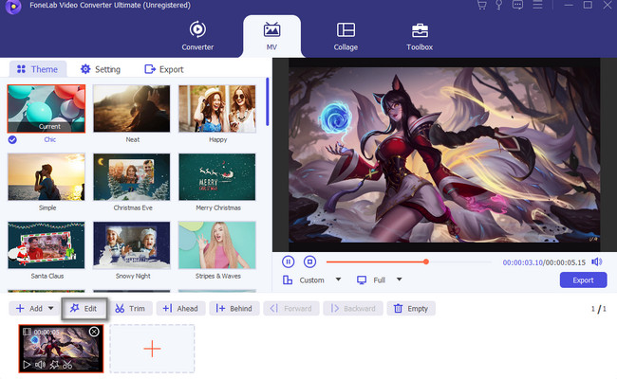Click the Behind button
617x379 pixels.
coord(234,308)
